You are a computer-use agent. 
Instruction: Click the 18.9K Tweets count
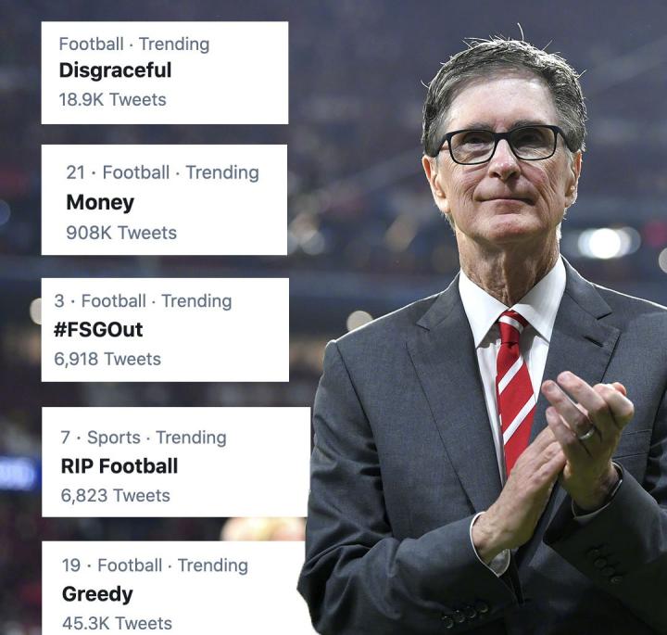point(112,99)
